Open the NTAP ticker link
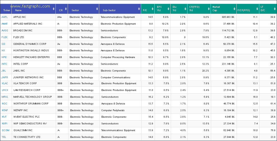This screenshot has height=141, width=277. [x=5, y=110]
